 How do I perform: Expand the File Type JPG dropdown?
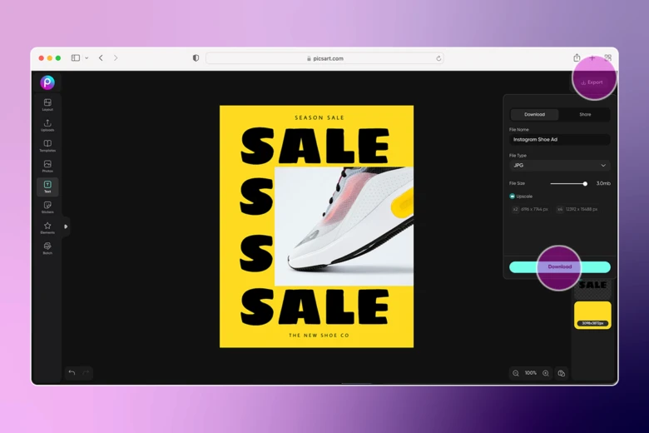pos(559,166)
